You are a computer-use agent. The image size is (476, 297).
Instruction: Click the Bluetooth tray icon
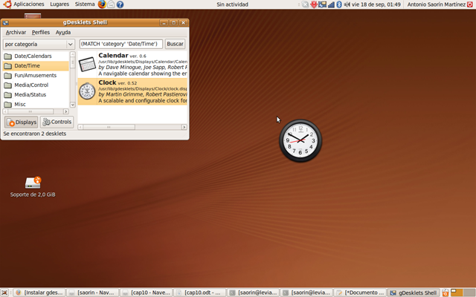(339, 4)
